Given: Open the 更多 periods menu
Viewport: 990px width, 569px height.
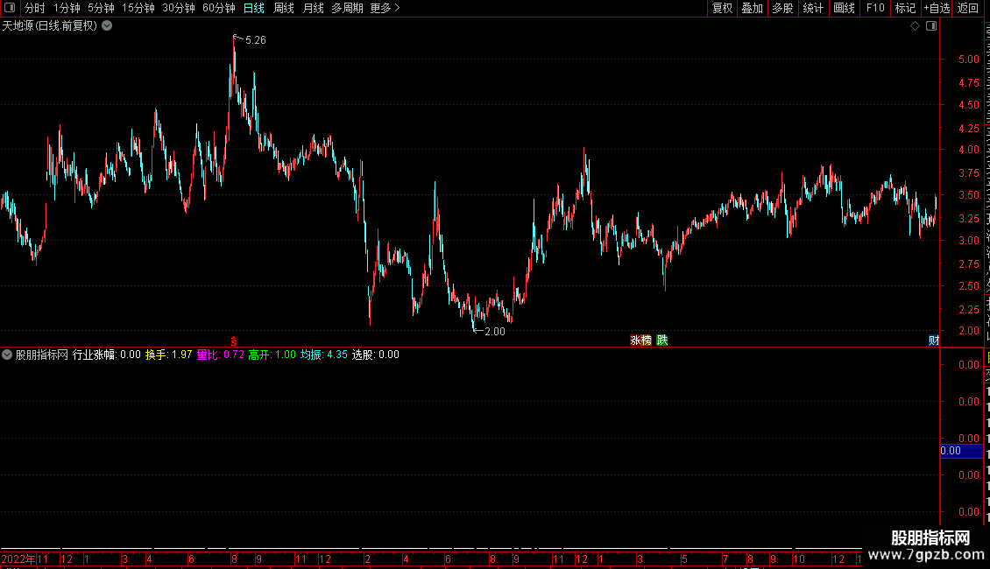Looking at the screenshot, I should pos(385,8).
